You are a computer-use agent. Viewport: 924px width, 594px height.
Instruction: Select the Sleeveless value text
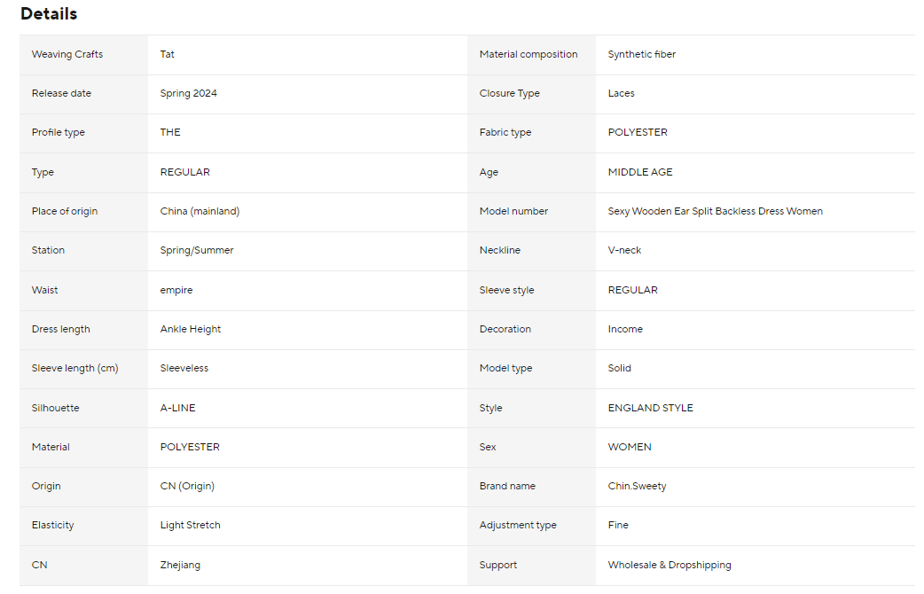point(184,369)
